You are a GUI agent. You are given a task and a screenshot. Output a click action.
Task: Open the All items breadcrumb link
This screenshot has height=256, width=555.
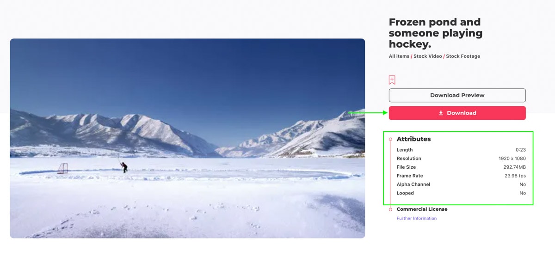pyautogui.click(x=399, y=56)
